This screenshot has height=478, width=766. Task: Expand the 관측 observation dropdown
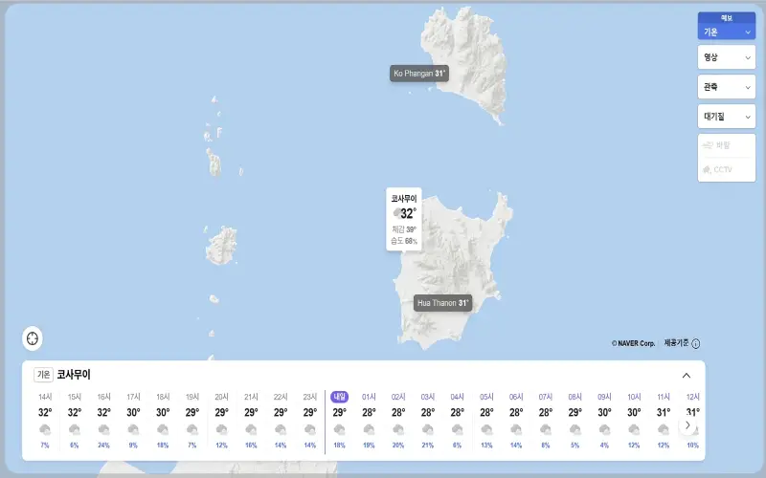click(727, 87)
